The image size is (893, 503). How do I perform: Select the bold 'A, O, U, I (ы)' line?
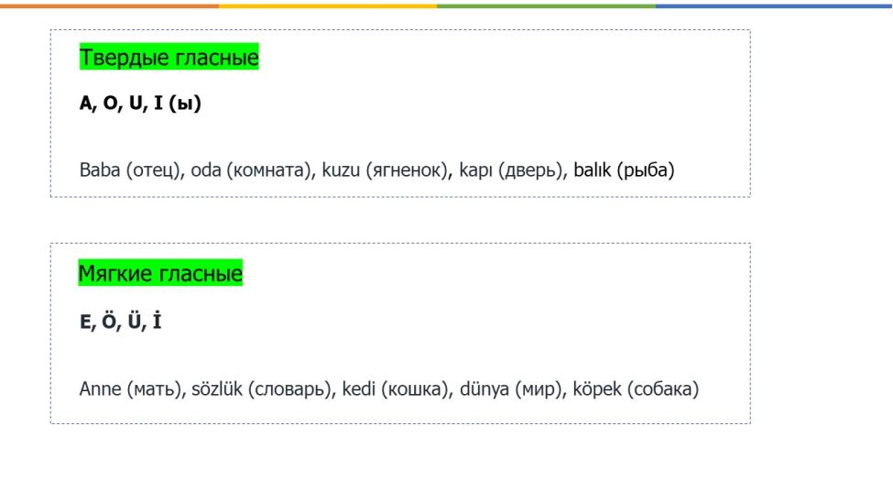[140, 104]
